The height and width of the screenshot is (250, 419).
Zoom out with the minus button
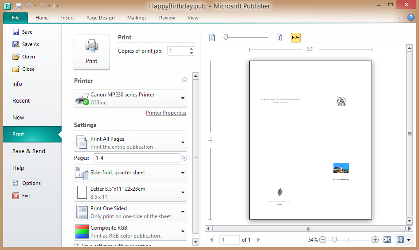tap(323, 240)
